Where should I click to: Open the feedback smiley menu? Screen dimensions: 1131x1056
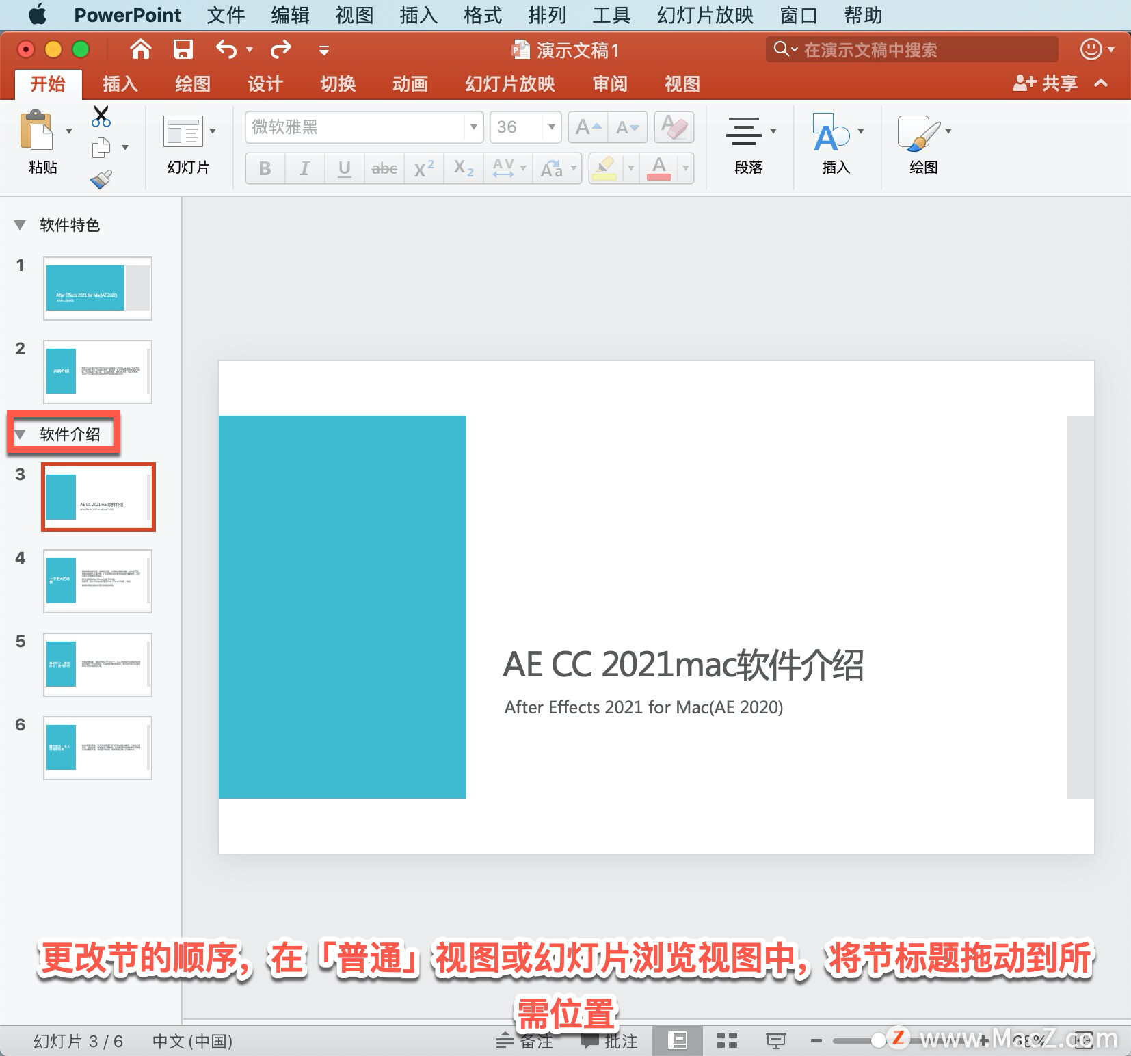click(x=1097, y=49)
